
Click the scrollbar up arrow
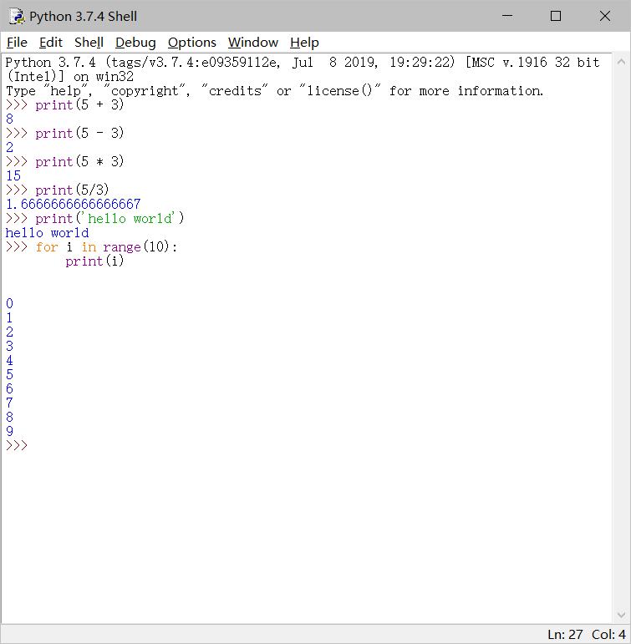coord(621,62)
